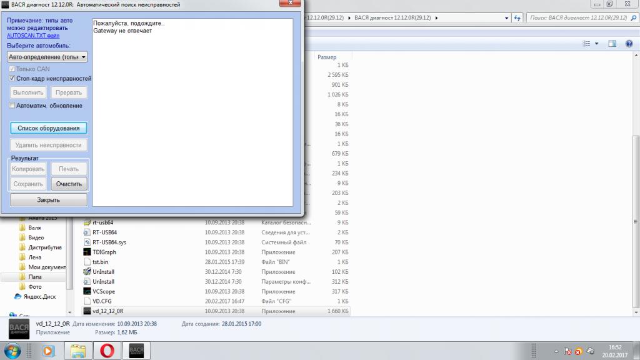Image resolution: width=640 pixels, height=360 pixels.
Task: Click the tst.bin file icon
Action: tap(87, 262)
